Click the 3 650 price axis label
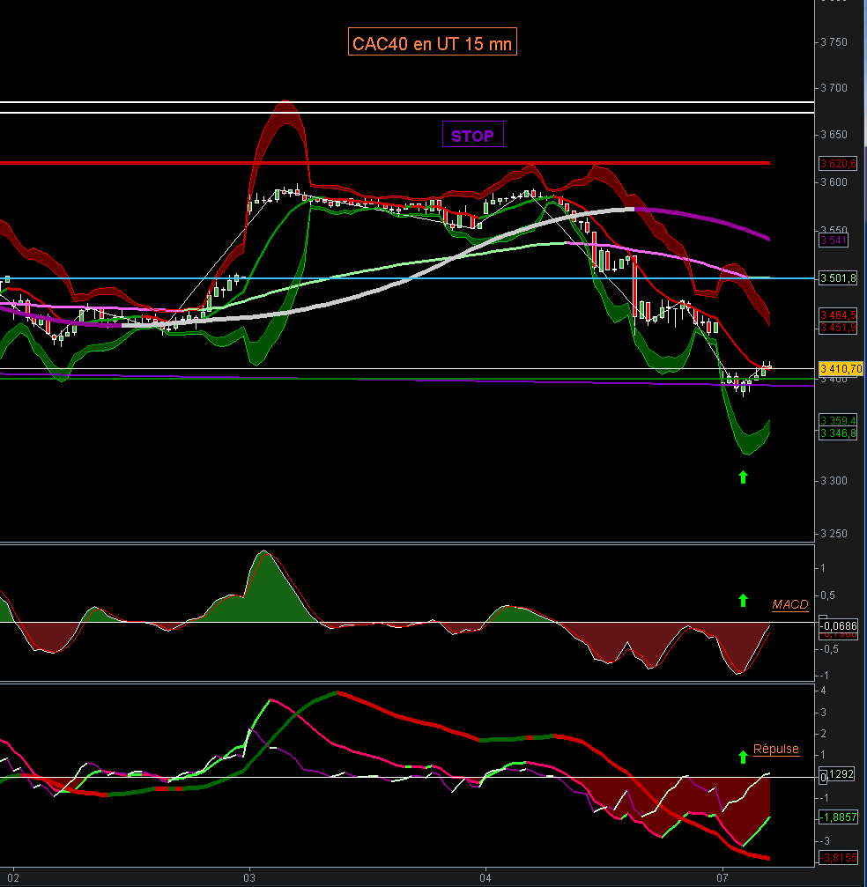 point(834,135)
